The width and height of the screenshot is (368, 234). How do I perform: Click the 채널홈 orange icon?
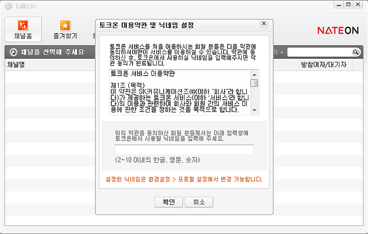[23, 26]
